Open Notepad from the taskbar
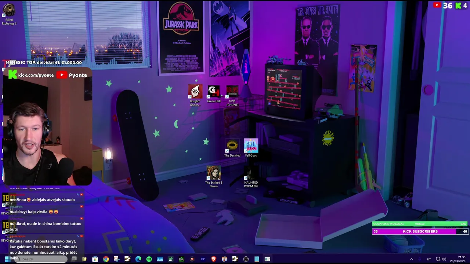The width and height of the screenshot is (470, 264). tap(257, 259)
